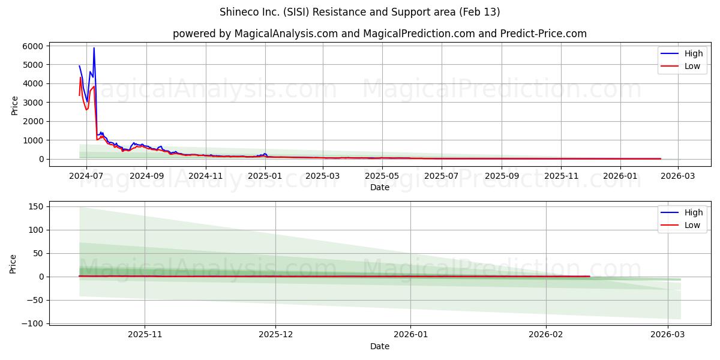Image resolution: width=720 pixels, height=360 pixels.
Task: Click the 2025-05 x-axis tick label
Action: (382, 176)
